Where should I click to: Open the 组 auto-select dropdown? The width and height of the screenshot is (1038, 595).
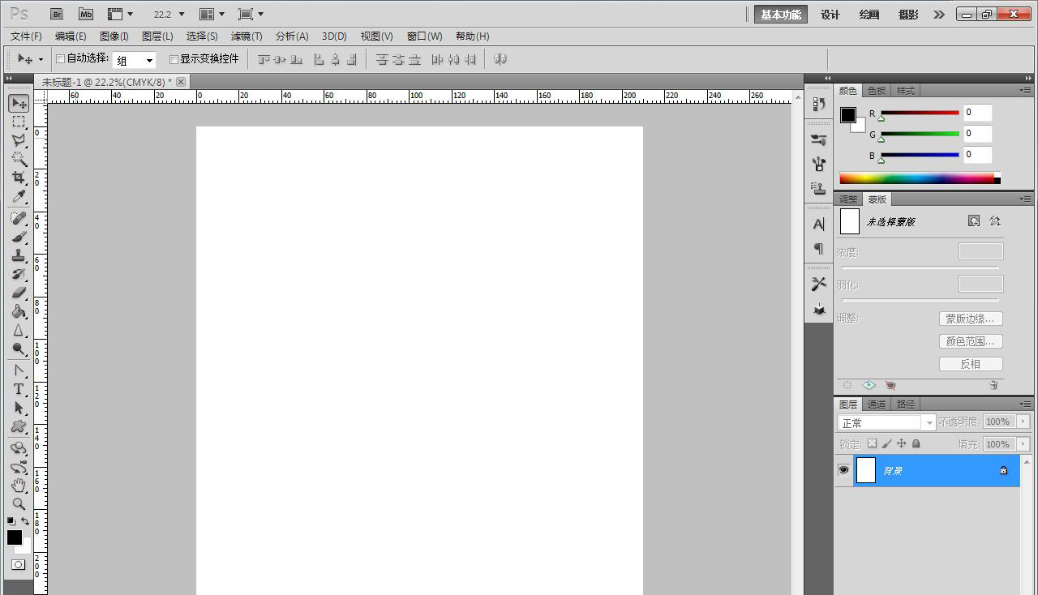tap(134, 60)
